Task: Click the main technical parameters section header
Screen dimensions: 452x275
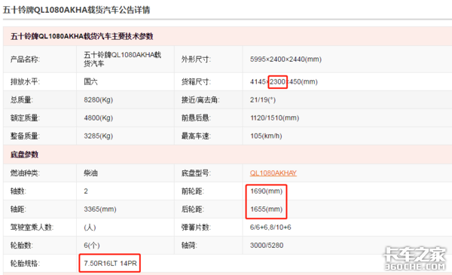Action: coord(82,36)
